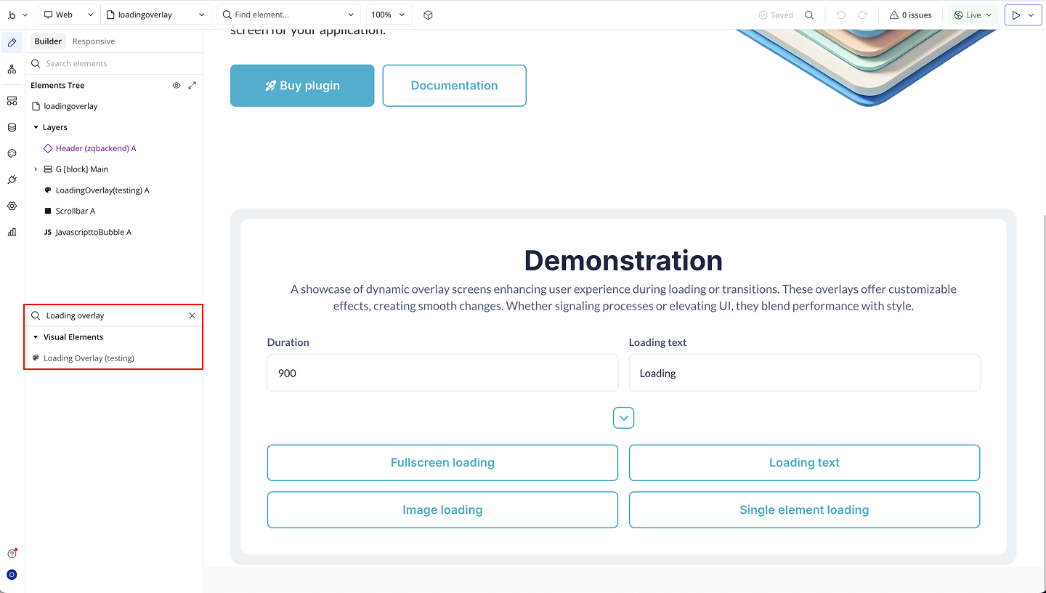Click the Documentation button
The width and height of the screenshot is (1046, 593).
[454, 86]
